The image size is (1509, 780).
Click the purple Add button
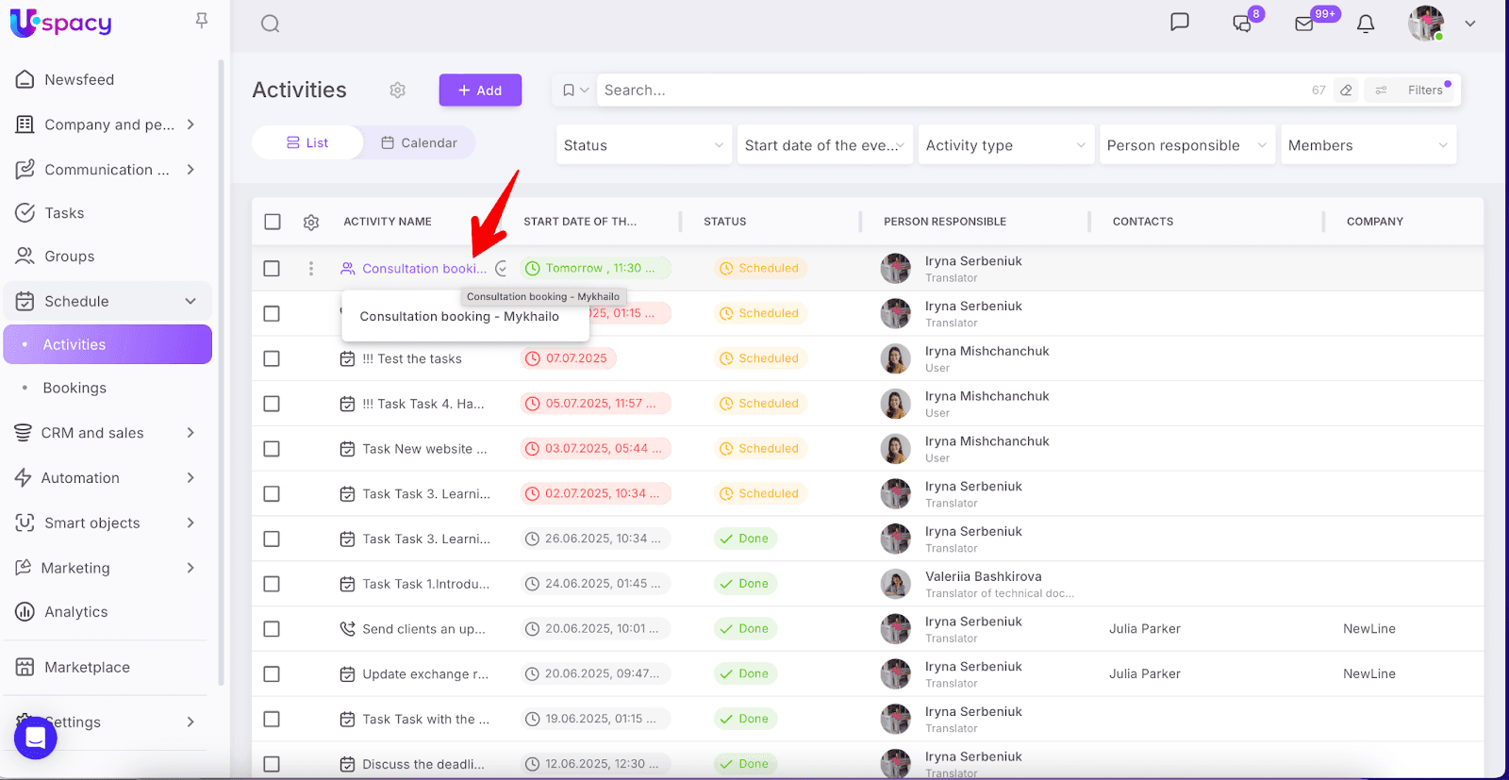(480, 91)
